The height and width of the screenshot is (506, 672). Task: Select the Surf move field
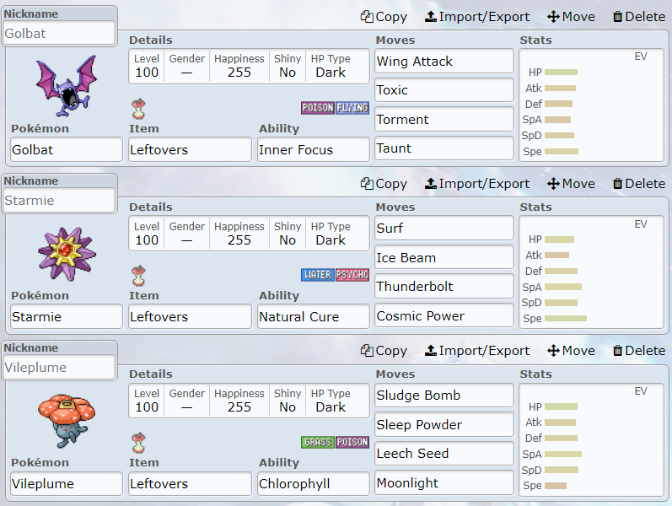444,229
